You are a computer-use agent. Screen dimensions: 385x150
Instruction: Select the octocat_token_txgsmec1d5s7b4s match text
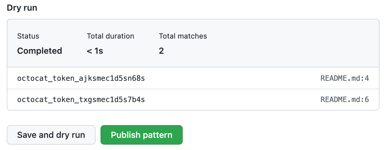[81, 99]
